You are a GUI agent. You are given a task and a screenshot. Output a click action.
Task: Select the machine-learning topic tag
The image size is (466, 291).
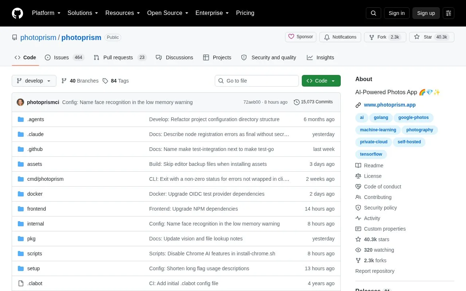378,130
